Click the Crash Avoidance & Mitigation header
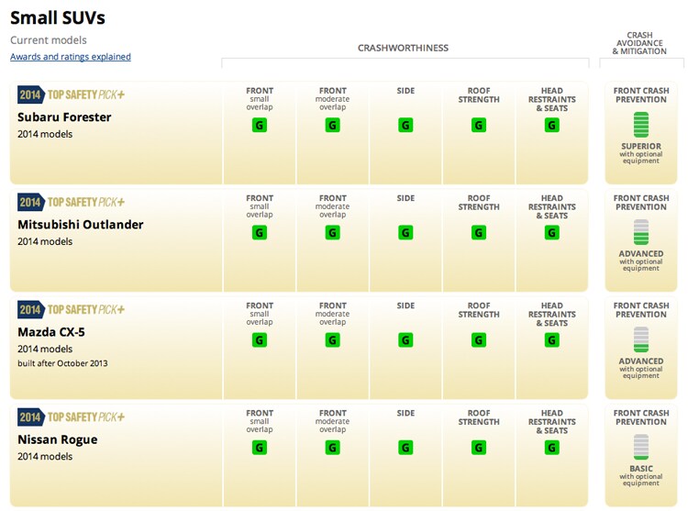Image resolution: width=688 pixels, height=511 pixels. pyautogui.click(x=639, y=43)
